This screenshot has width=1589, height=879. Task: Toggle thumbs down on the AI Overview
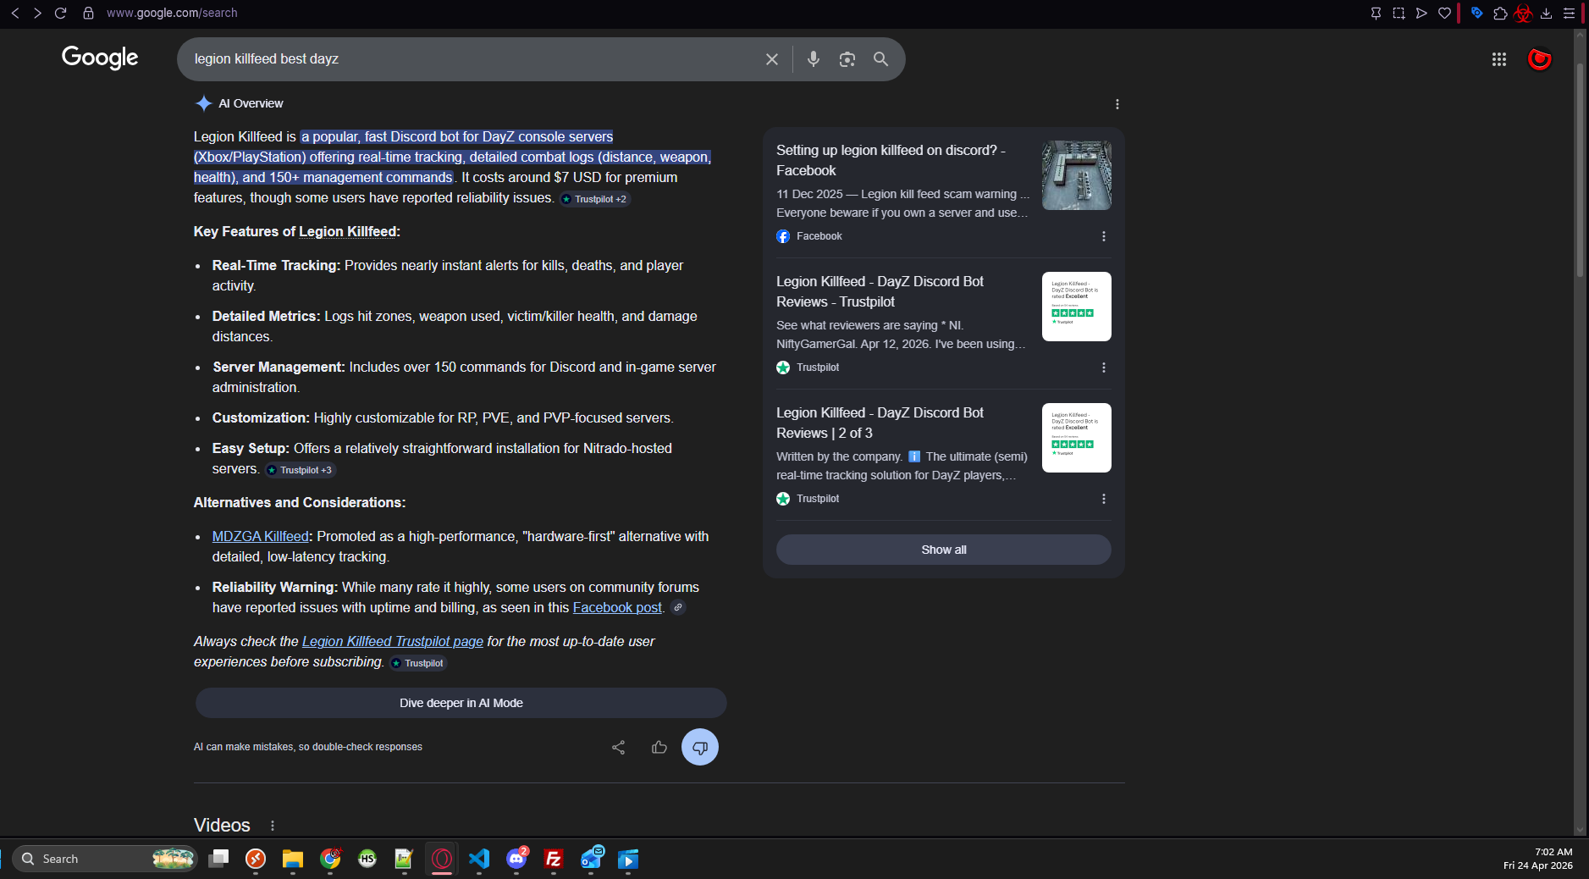[x=700, y=747]
